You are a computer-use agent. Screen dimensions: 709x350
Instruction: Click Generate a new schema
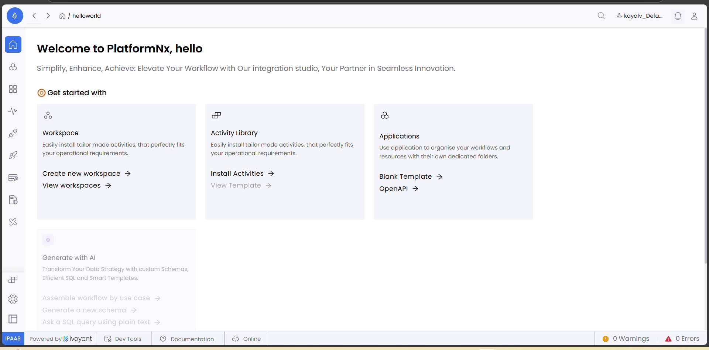pos(90,310)
